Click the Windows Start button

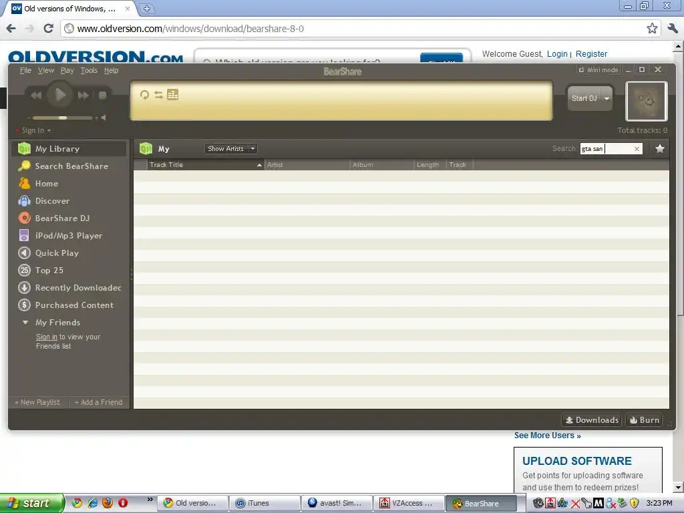pyautogui.click(x=31, y=503)
